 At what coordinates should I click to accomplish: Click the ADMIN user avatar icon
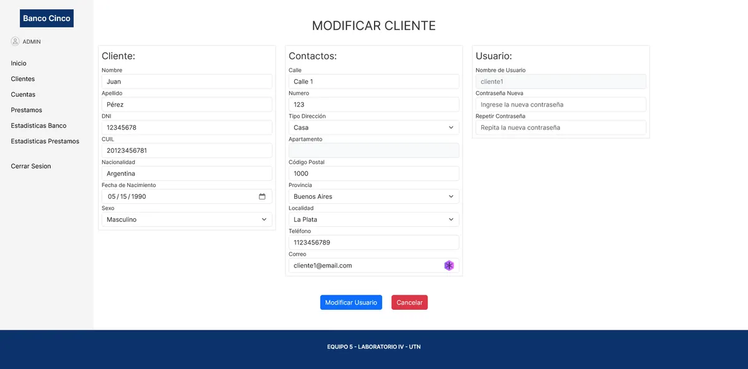coord(15,41)
